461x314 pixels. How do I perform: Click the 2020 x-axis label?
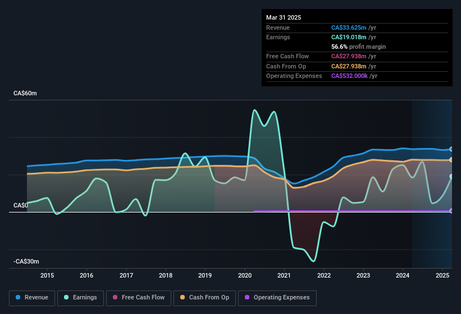(x=245, y=275)
